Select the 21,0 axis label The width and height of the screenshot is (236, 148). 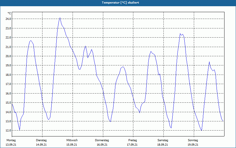[x=8, y=47]
